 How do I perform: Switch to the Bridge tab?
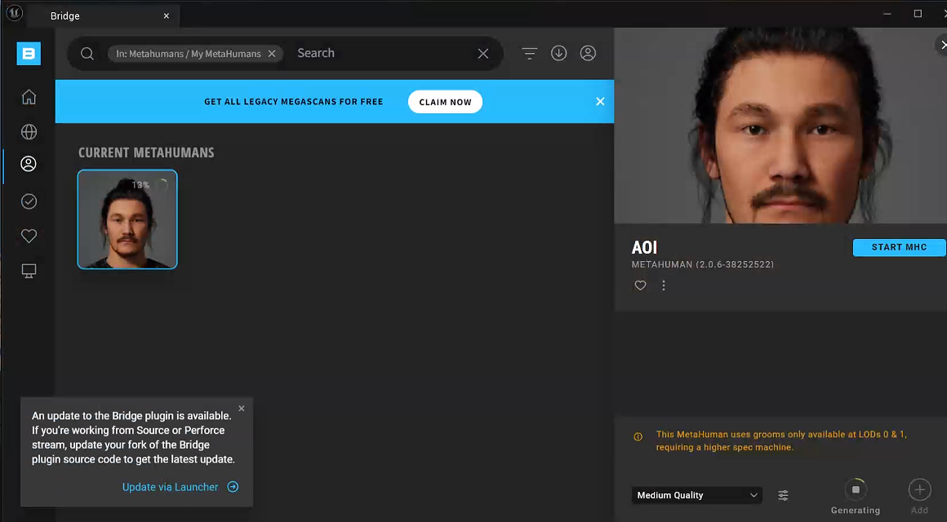click(65, 15)
